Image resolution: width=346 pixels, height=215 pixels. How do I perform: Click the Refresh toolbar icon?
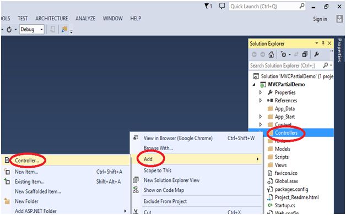(9, 29)
